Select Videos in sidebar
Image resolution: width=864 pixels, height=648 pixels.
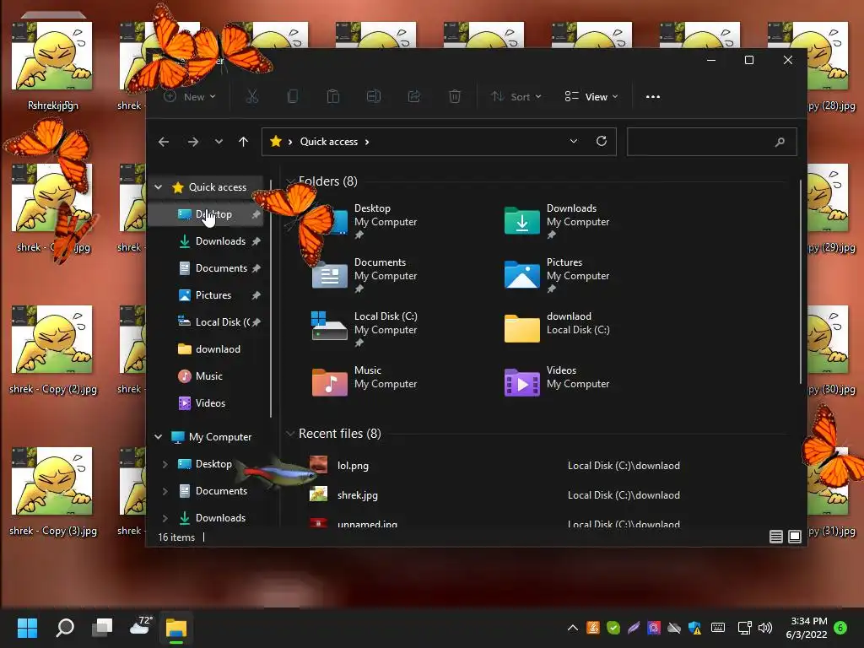(206, 403)
